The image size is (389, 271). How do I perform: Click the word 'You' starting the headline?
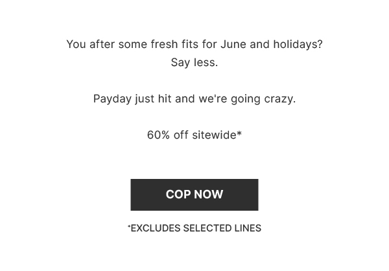[76, 45]
